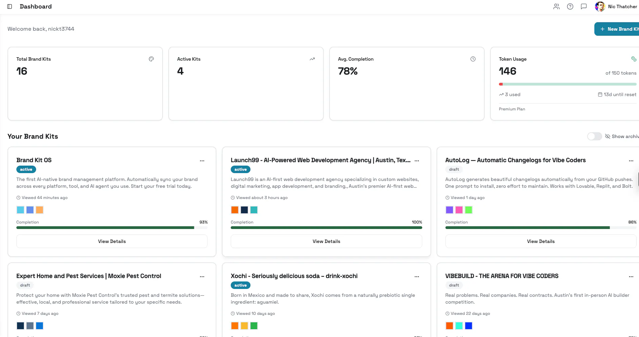Click the Dashboard page heading

click(x=36, y=6)
